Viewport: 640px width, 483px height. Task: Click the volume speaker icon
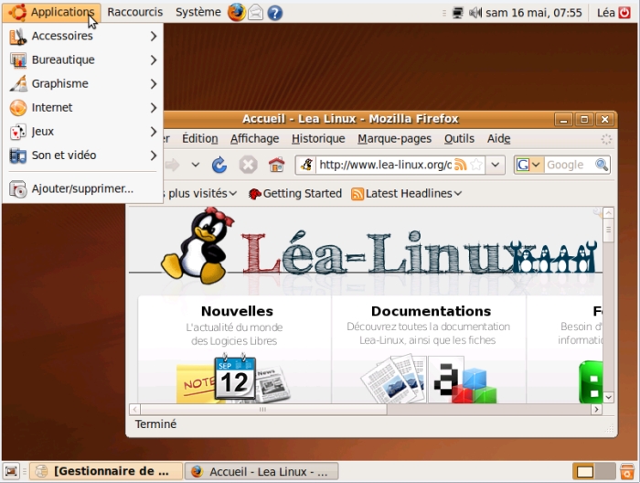475,13
